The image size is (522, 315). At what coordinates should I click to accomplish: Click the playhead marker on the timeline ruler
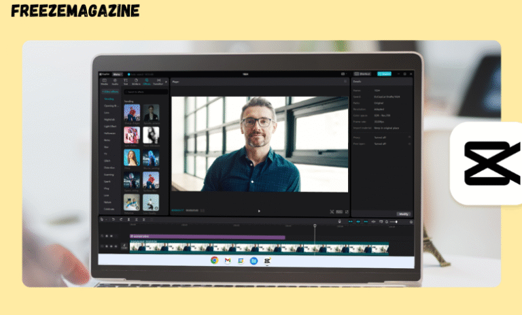315,226
